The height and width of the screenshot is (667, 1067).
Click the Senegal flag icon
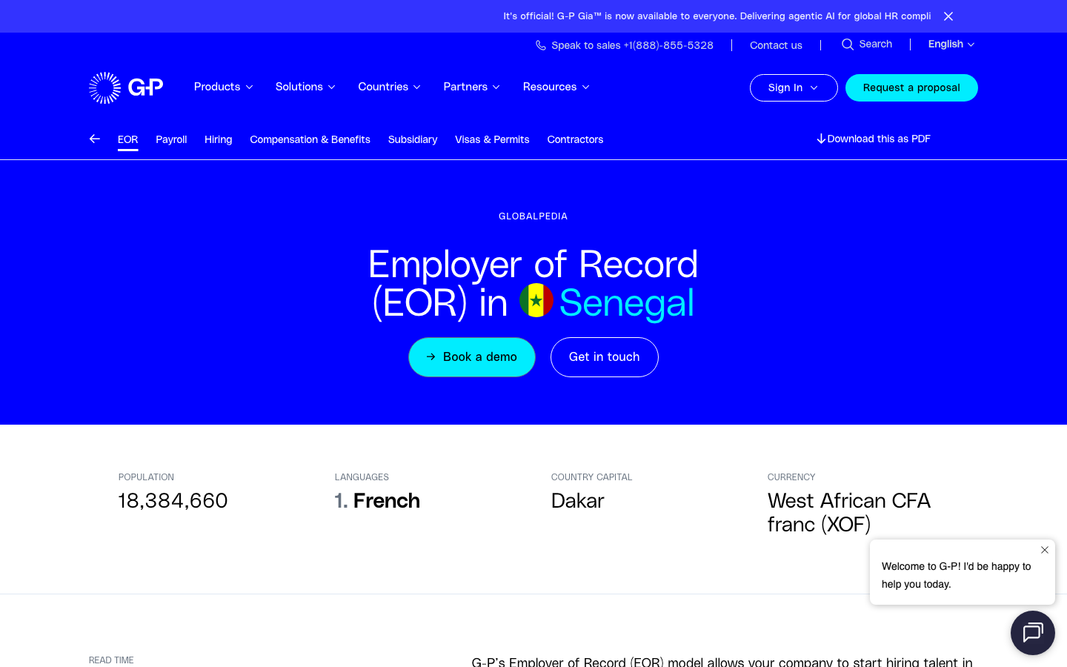point(536,300)
